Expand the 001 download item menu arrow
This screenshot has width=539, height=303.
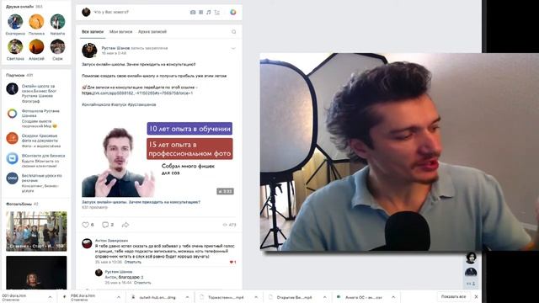50,297
